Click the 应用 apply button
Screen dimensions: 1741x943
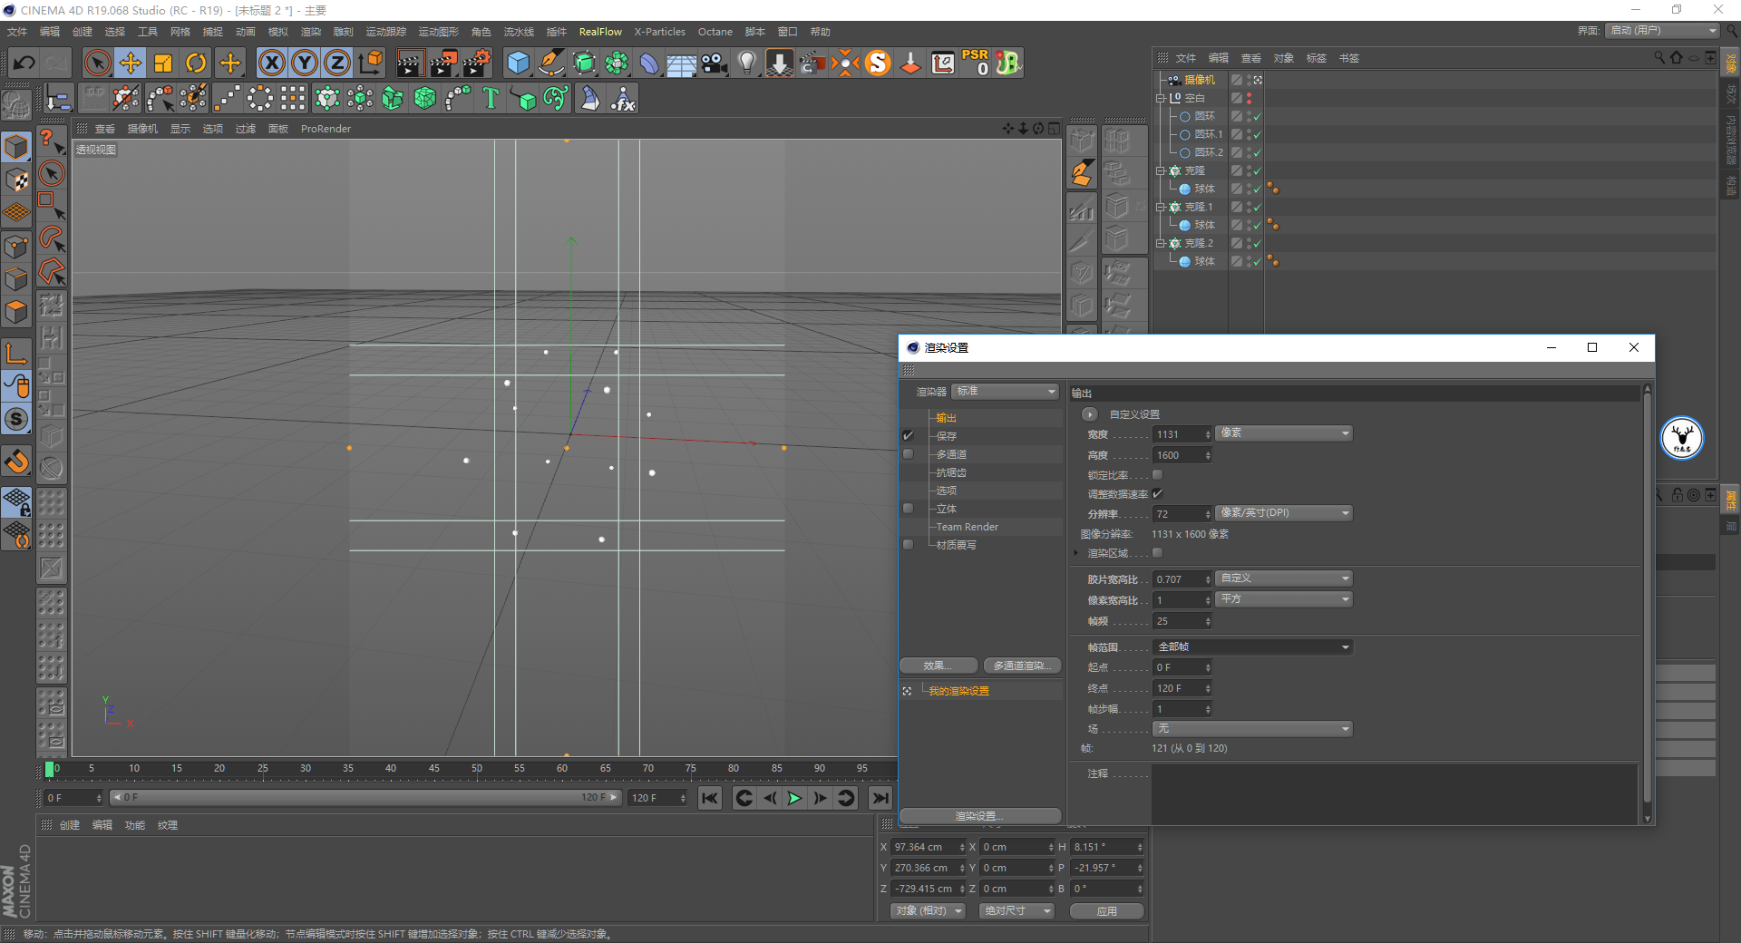pyautogui.click(x=1106, y=911)
